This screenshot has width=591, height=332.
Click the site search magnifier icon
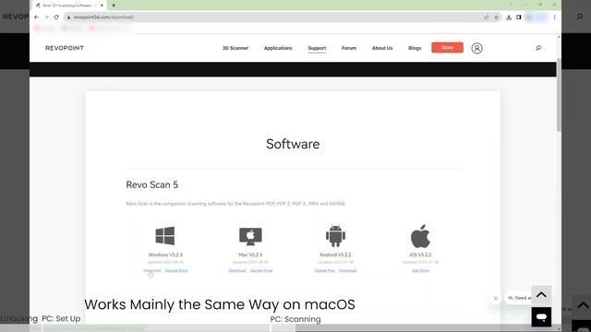pos(538,48)
